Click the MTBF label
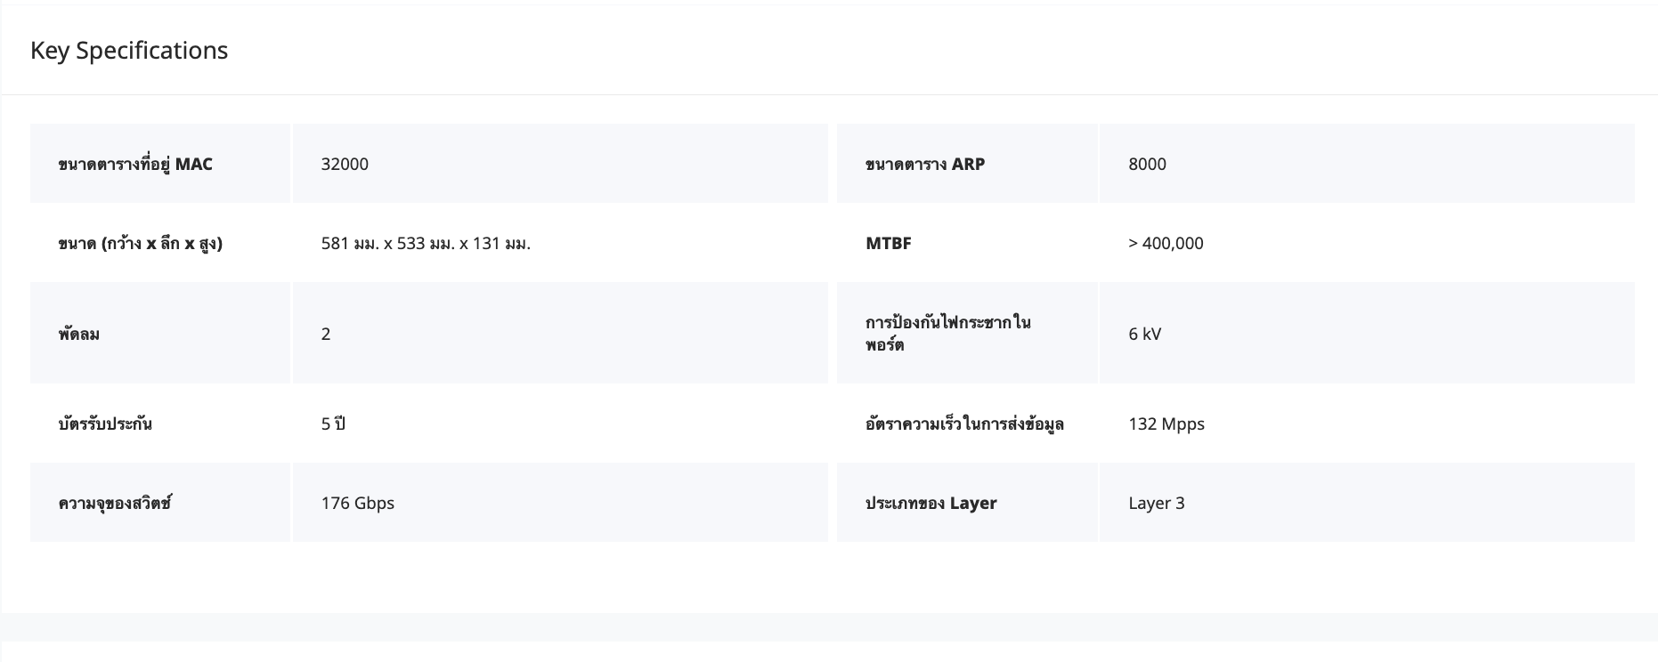 889,243
